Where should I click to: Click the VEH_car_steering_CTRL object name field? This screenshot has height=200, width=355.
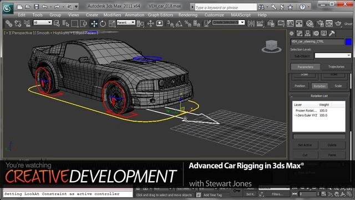(x=317, y=42)
